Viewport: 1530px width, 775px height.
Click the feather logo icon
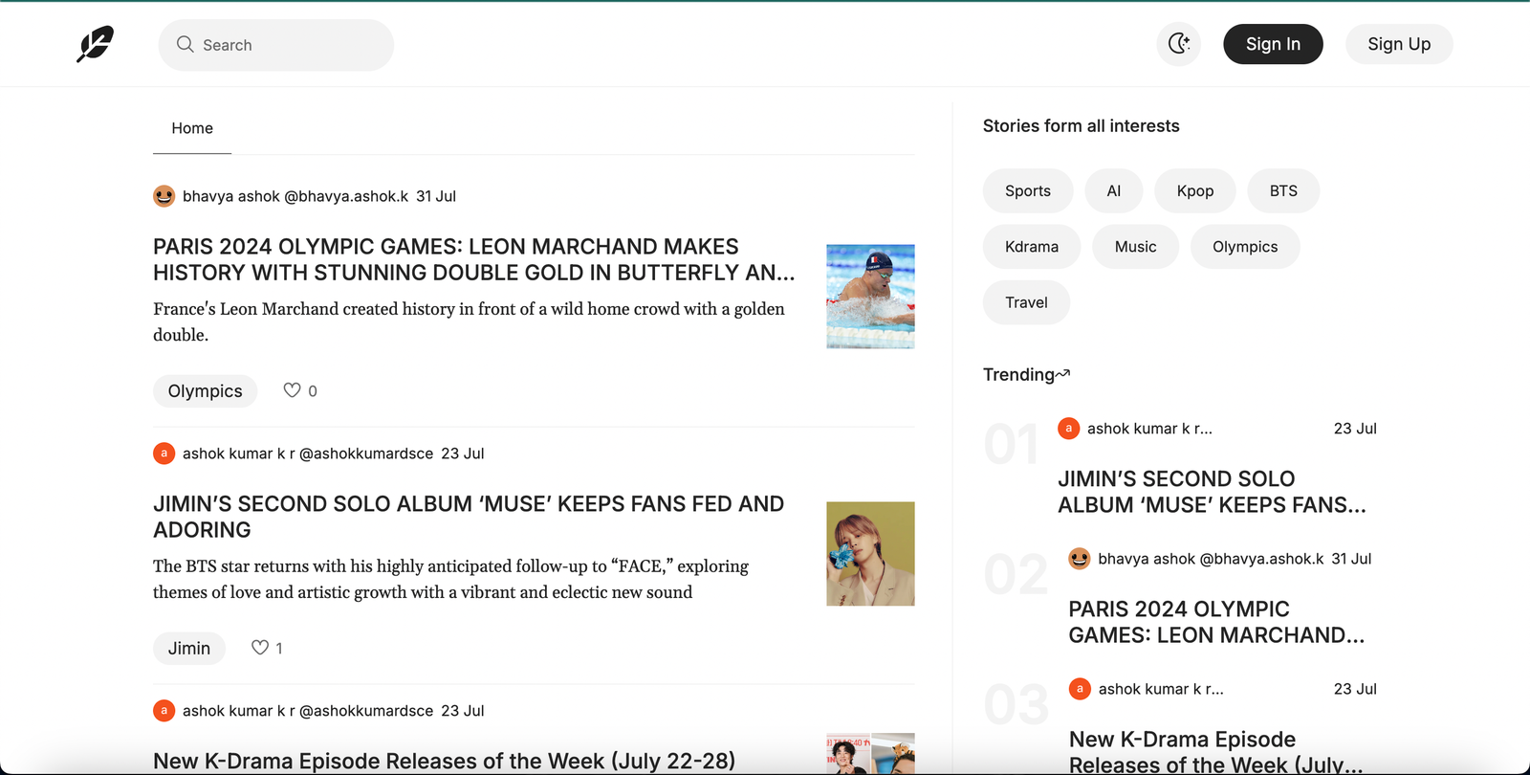coord(95,44)
